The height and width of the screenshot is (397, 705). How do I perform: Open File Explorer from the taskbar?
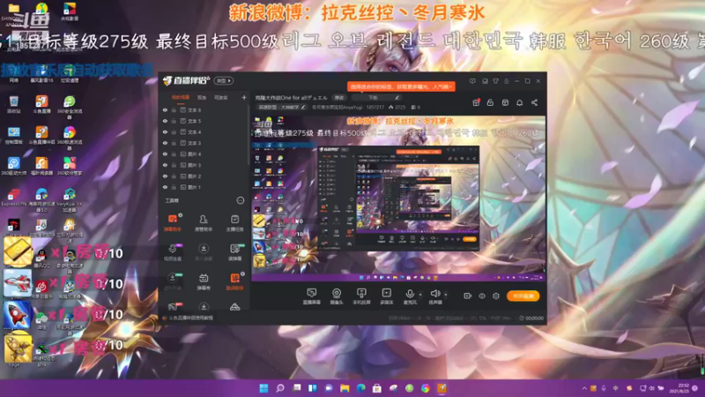tap(345, 388)
